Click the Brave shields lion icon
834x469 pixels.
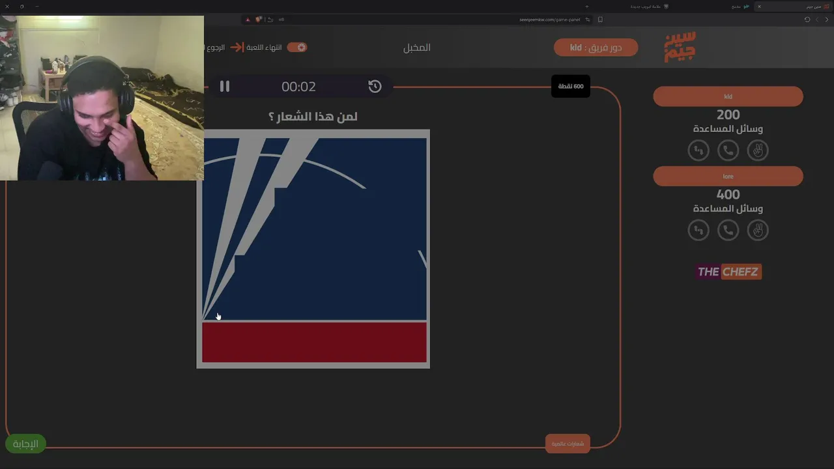click(x=259, y=20)
